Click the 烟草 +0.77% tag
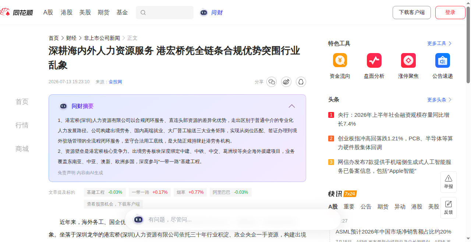 190,192
